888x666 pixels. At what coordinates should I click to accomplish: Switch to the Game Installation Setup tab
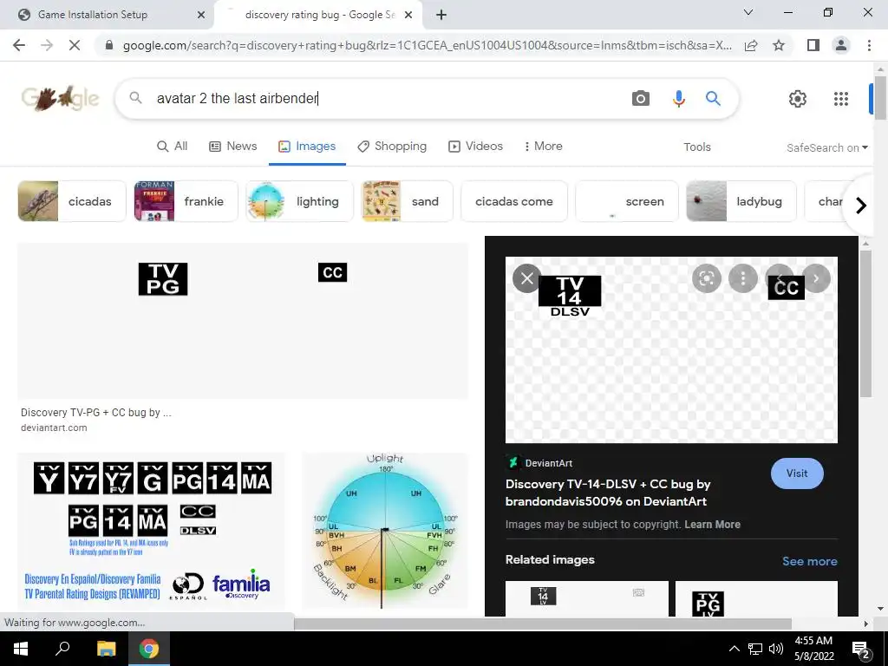point(107,15)
